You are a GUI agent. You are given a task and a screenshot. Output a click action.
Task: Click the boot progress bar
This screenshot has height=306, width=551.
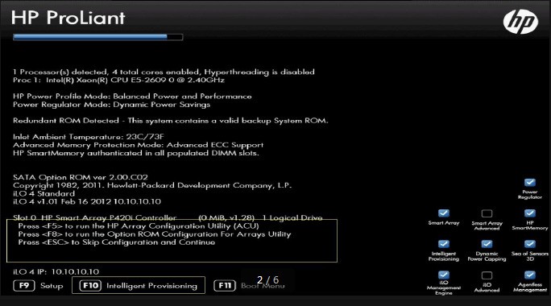[x=97, y=37]
